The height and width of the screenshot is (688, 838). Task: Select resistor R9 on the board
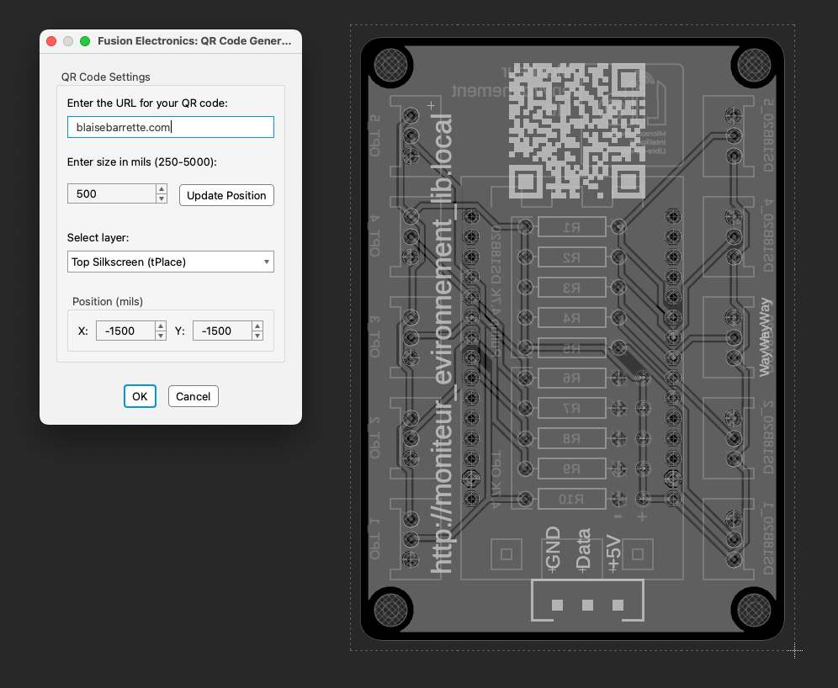572,468
